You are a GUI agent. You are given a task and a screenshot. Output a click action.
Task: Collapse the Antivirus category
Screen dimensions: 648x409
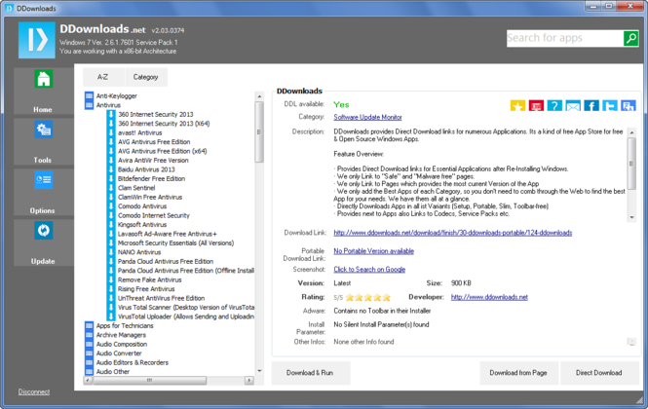click(89, 105)
